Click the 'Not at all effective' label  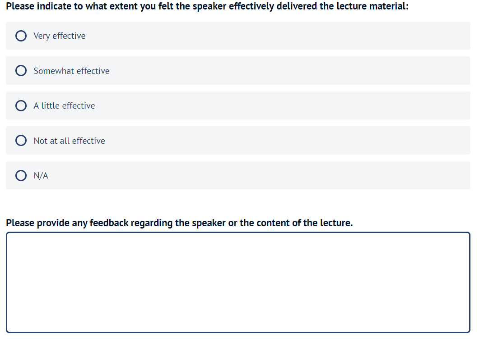(69, 141)
